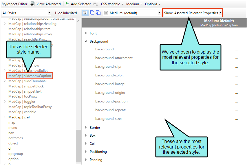Select the show set properties icon
247x165 pixels.
pyautogui.click(x=92, y=13)
